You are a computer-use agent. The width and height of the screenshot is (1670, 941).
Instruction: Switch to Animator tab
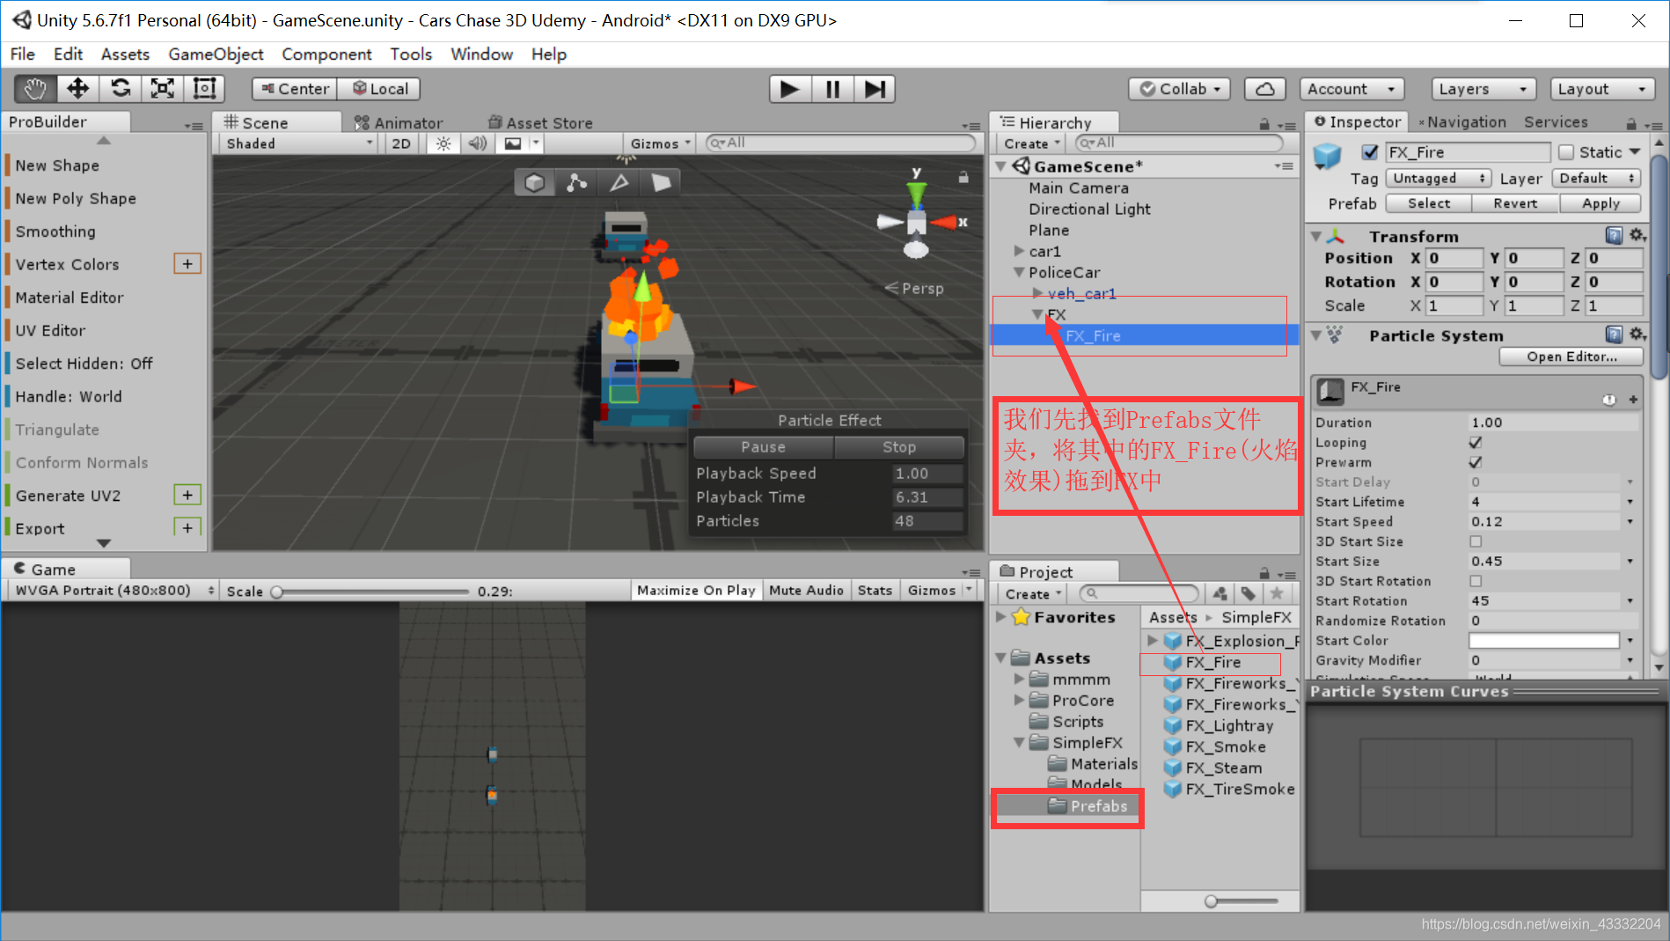tap(399, 122)
